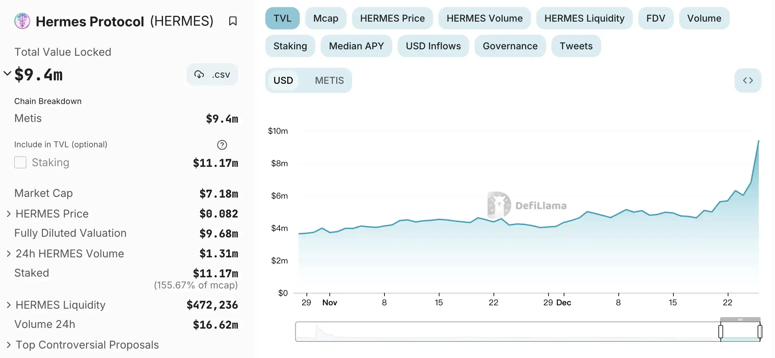Open the USD Inflows tab

[x=433, y=46]
